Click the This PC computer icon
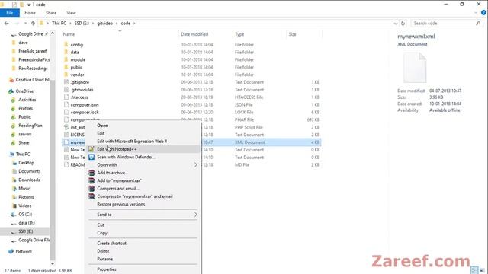Screen dimensions: 488x274 coord(12,154)
